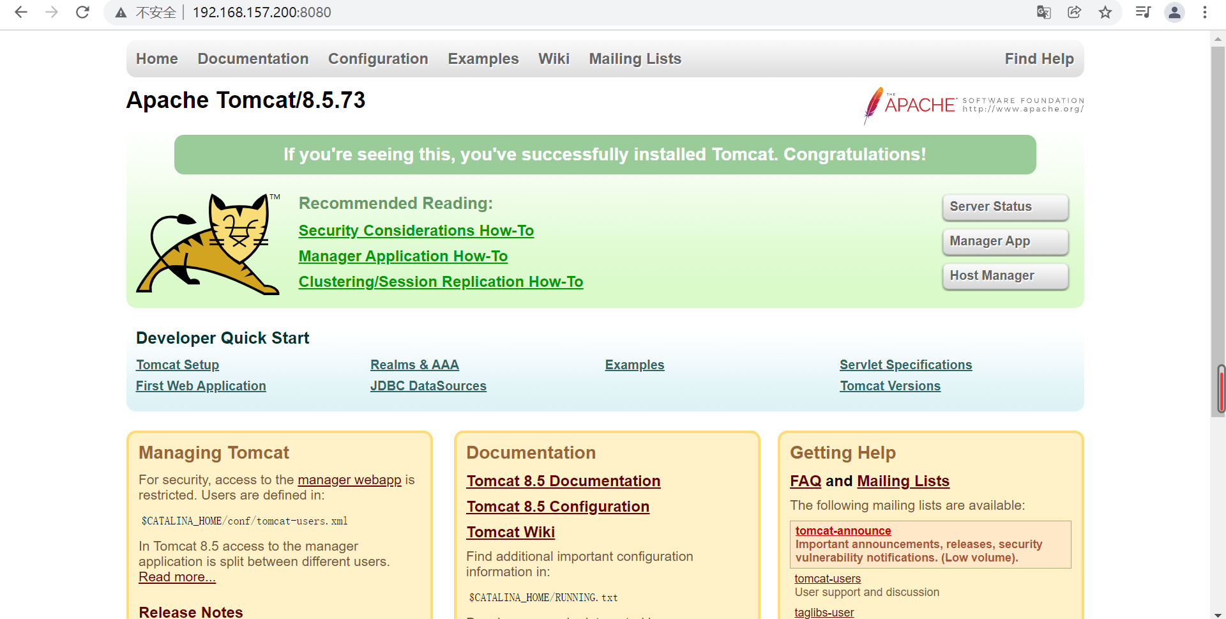Open Manager Application How-To link

click(x=403, y=256)
